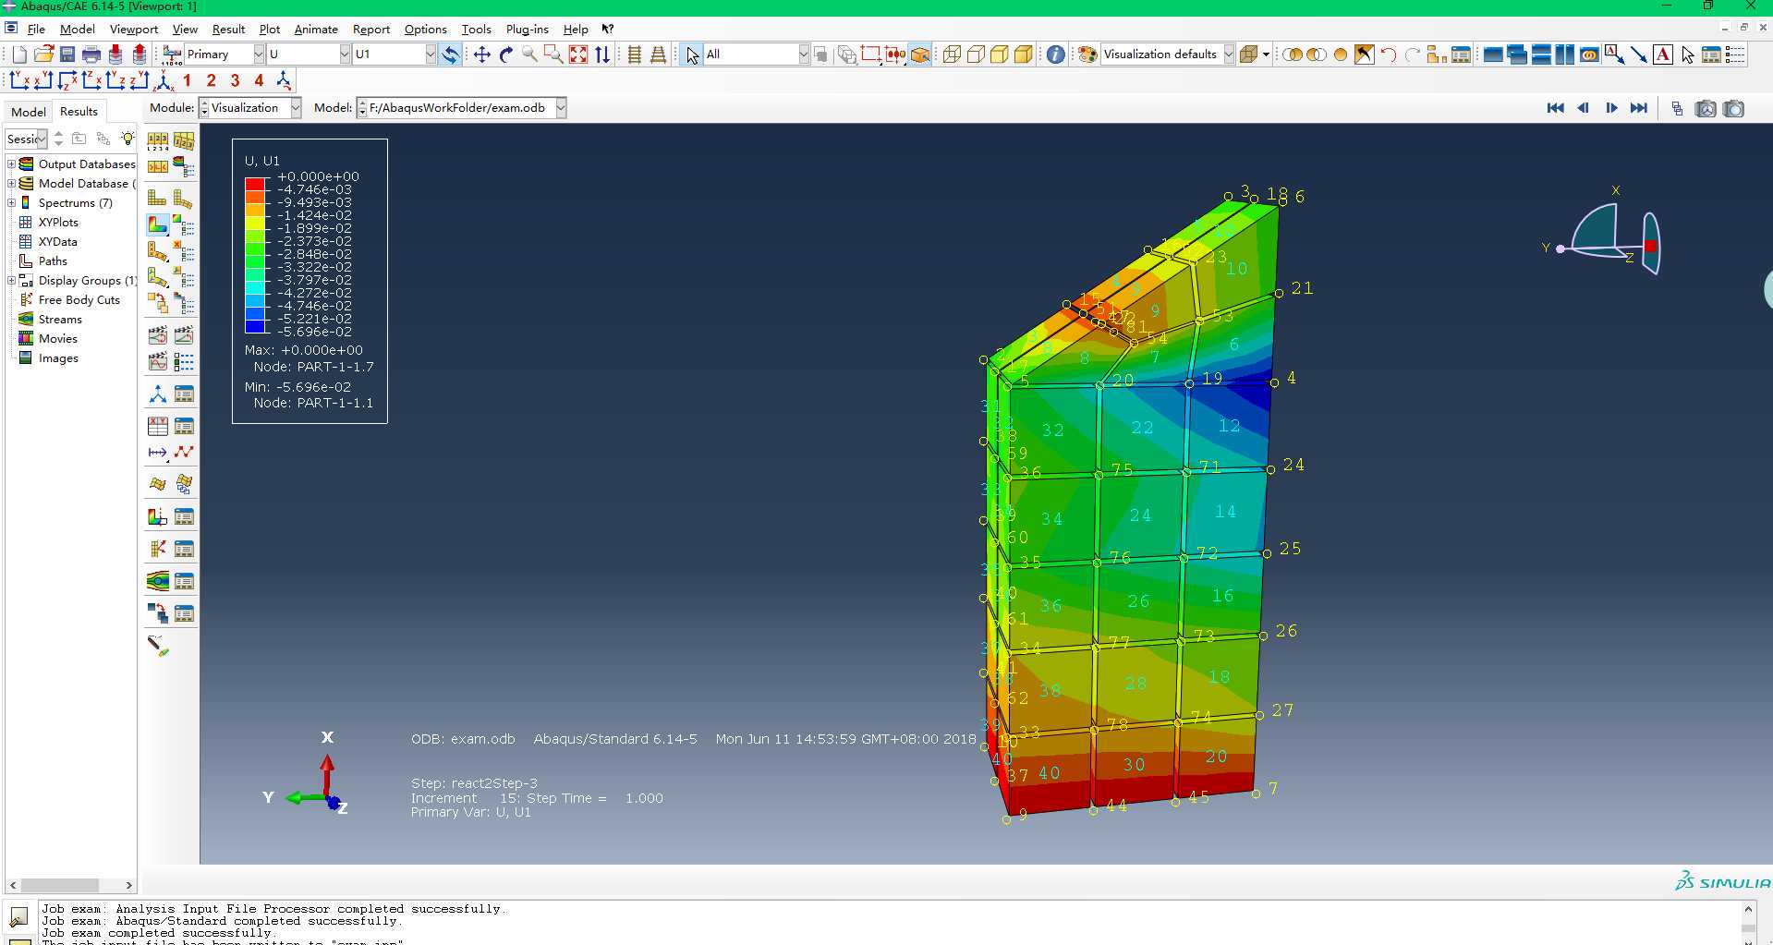
Task: Enable wireframe render style
Action: pyautogui.click(x=952, y=55)
